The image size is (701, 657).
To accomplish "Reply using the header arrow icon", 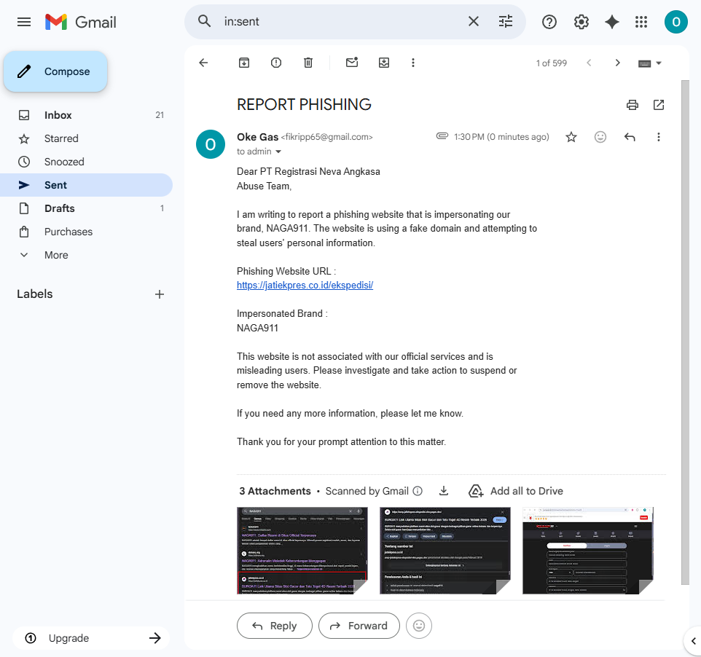I will pyautogui.click(x=630, y=137).
